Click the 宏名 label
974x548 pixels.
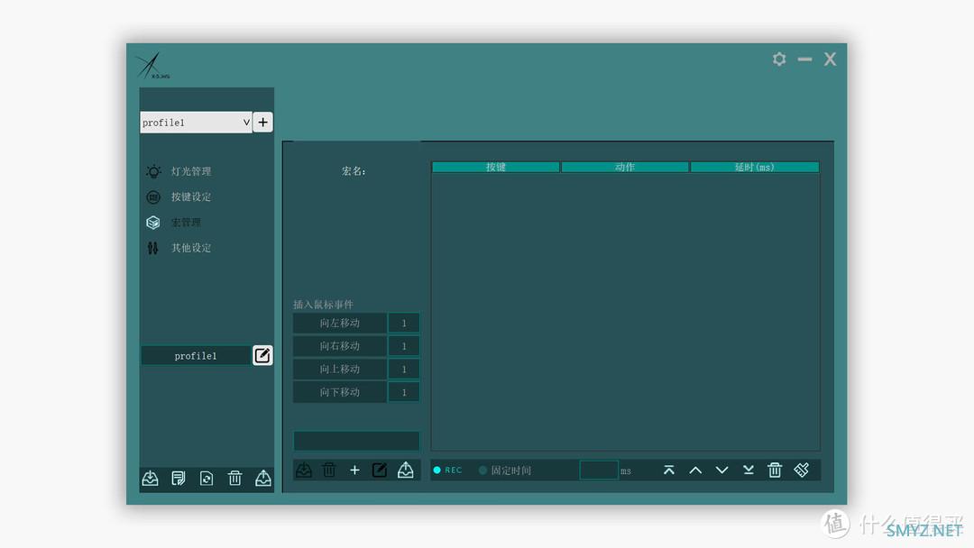(354, 171)
